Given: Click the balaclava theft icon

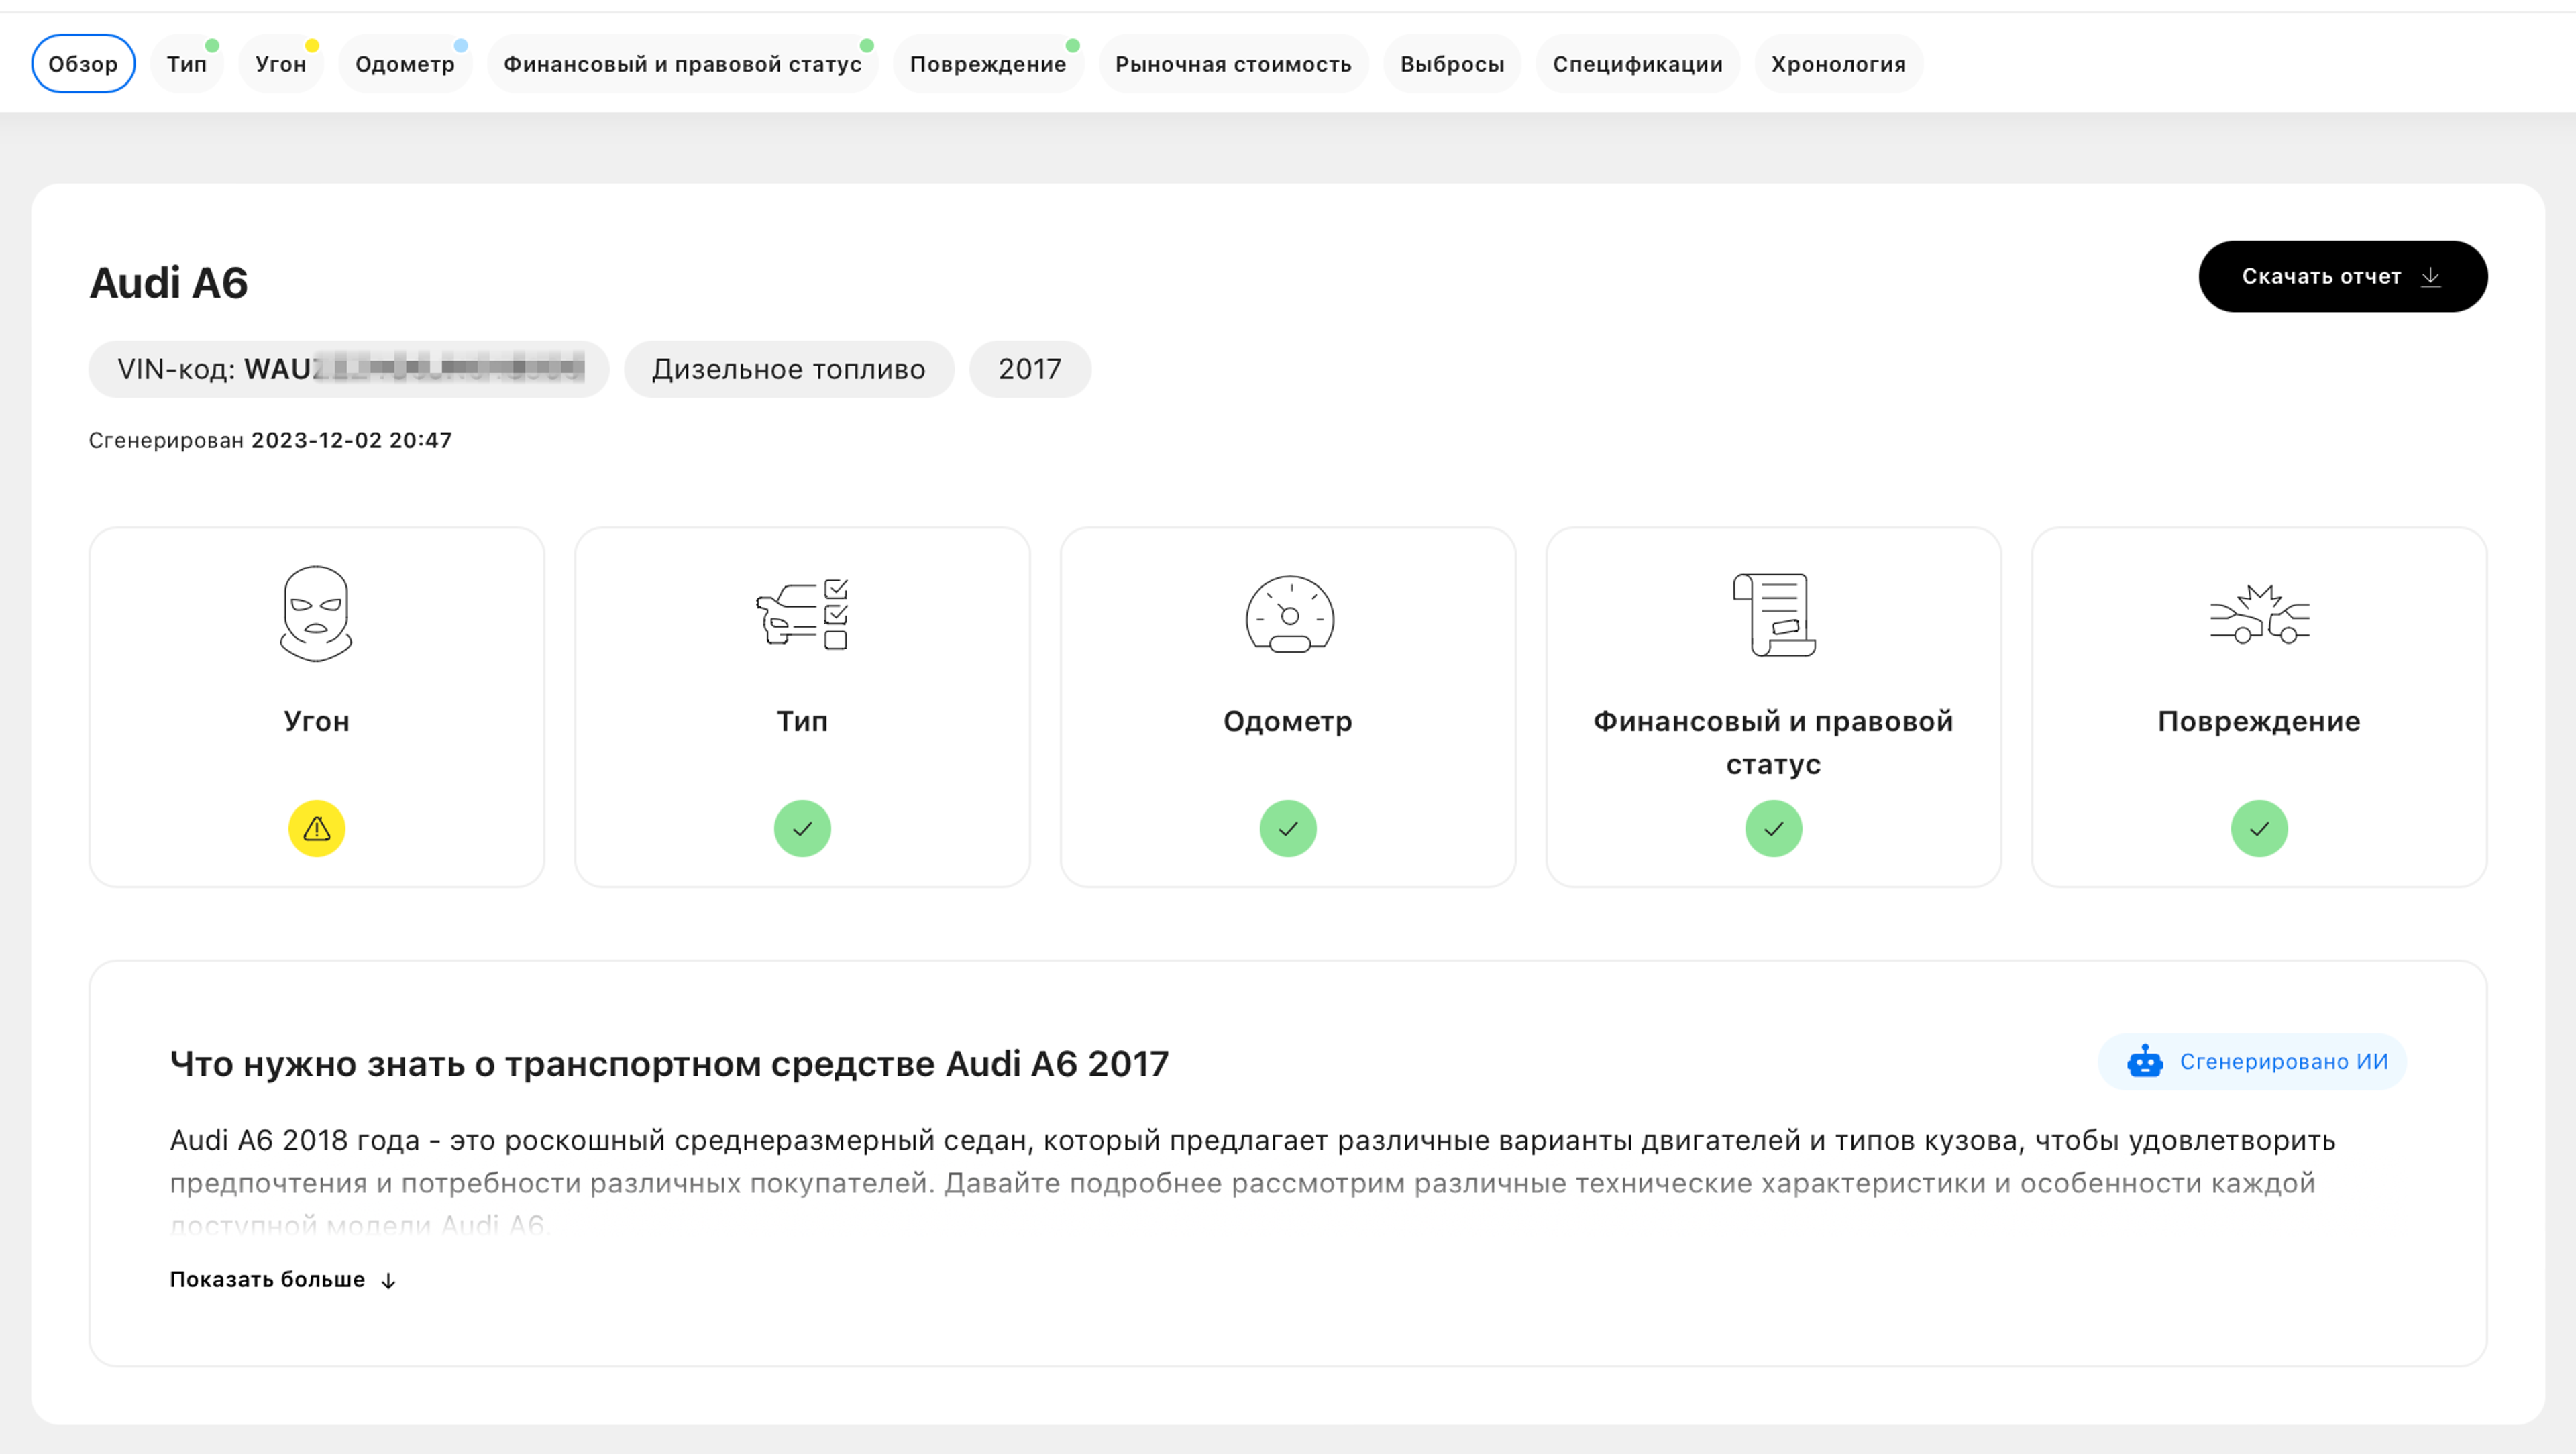Looking at the screenshot, I should (x=316, y=614).
